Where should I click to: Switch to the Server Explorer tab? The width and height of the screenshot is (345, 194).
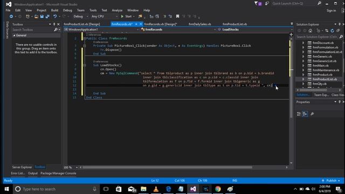pos(22,167)
